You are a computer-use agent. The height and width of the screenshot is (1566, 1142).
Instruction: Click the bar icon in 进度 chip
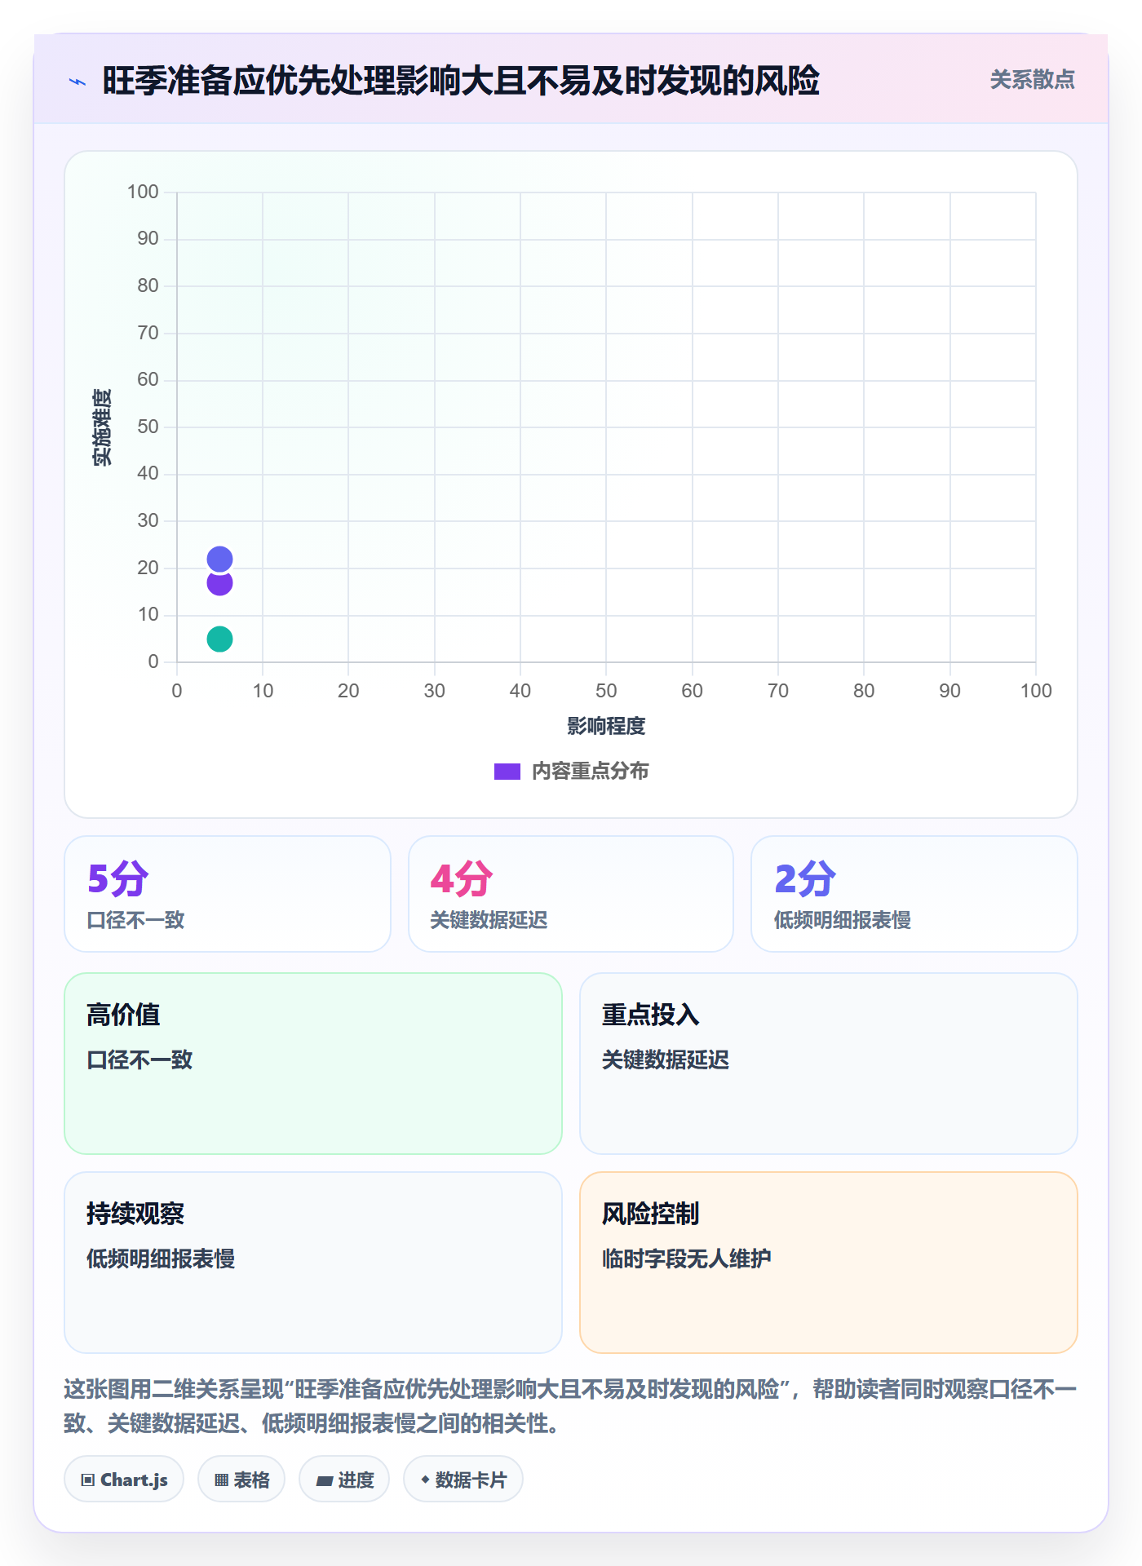coord(324,1481)
